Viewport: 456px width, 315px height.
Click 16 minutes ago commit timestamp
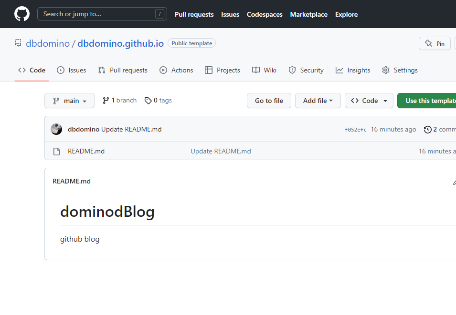click(x=393, y=129)
